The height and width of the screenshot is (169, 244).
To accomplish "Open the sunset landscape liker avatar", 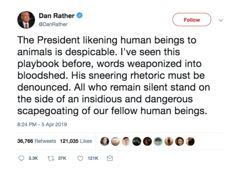I will pyautogui.click(x=116, y=141).
